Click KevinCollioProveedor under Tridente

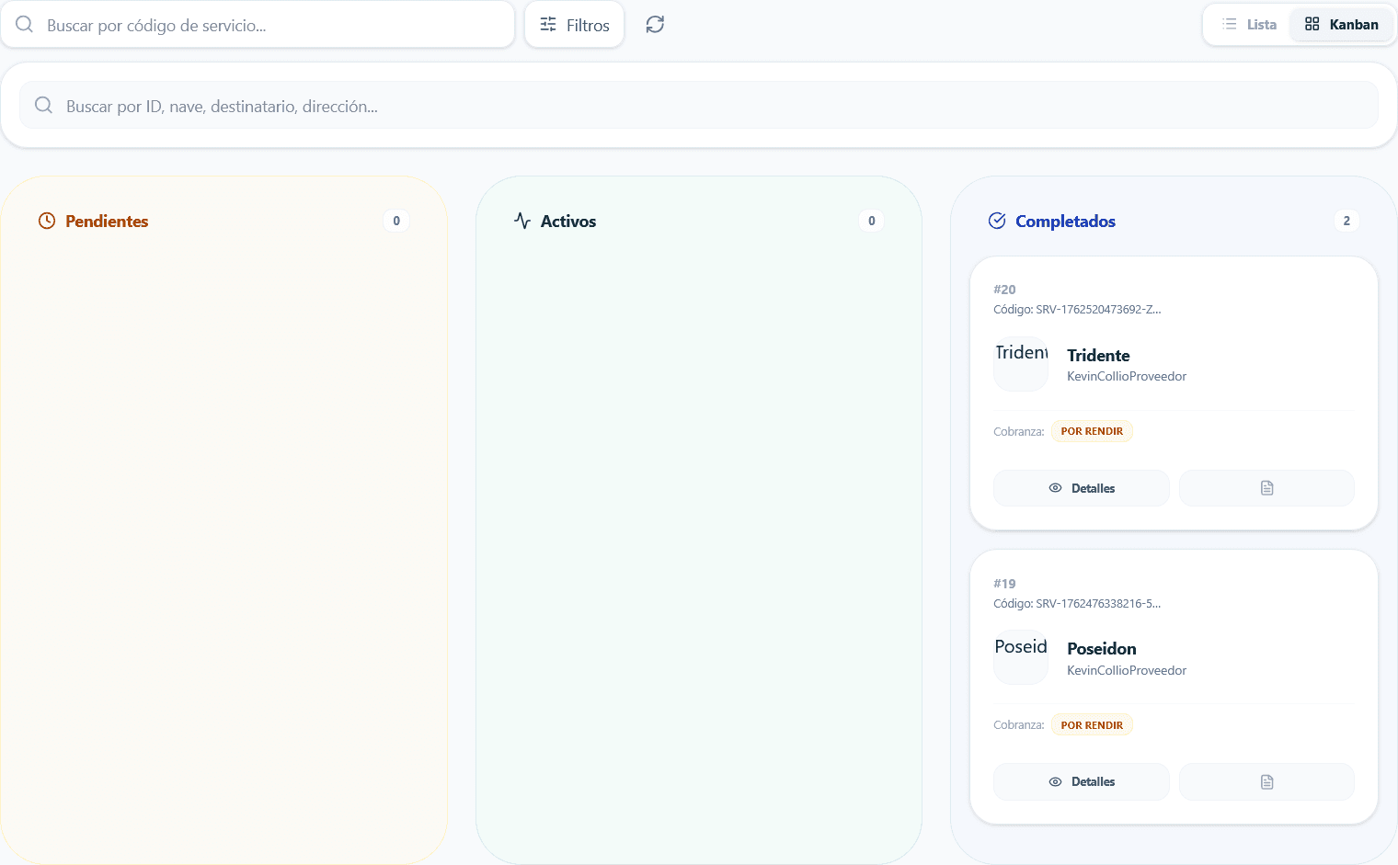[1127, 377]
